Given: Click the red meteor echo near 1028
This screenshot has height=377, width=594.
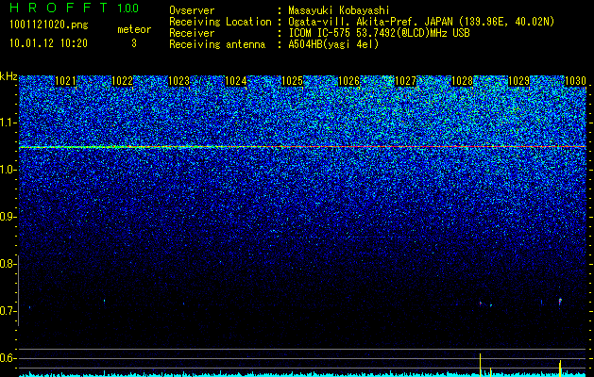Looking at the screenshot, I should click(481, 303).
